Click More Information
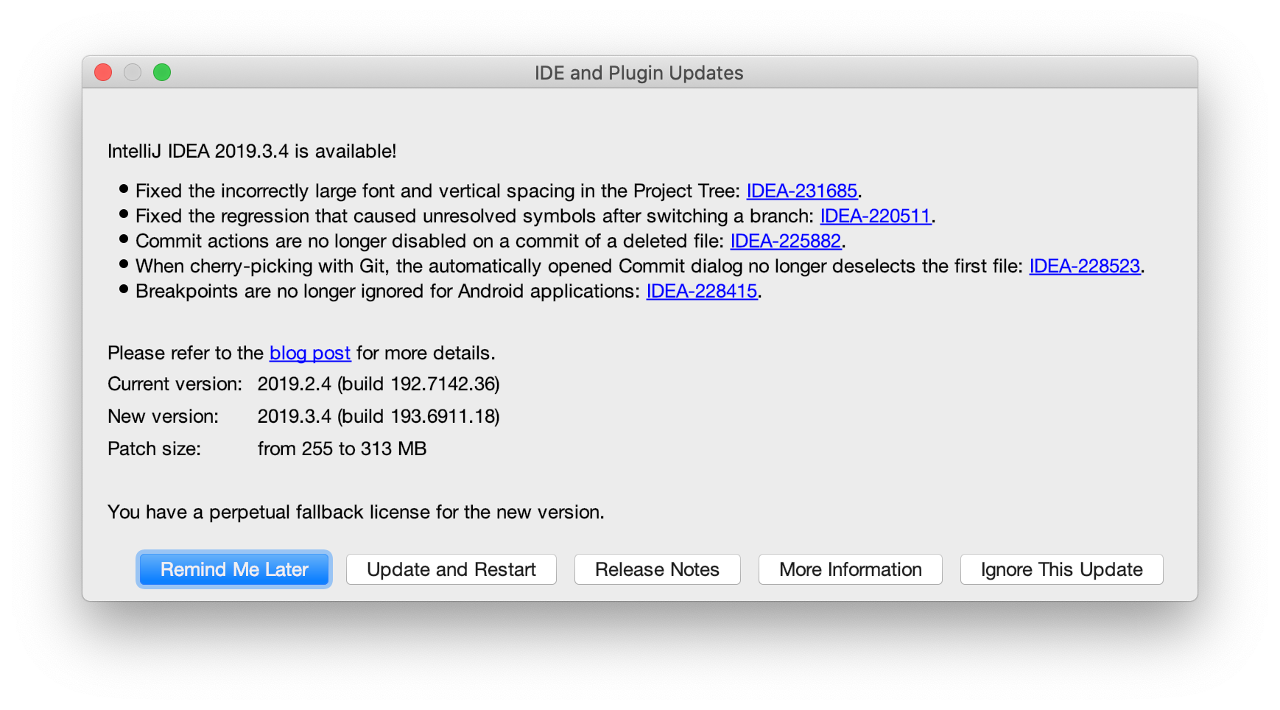Screen dimensions: 1280x710 pyautogui.click(x=850, y=569)
